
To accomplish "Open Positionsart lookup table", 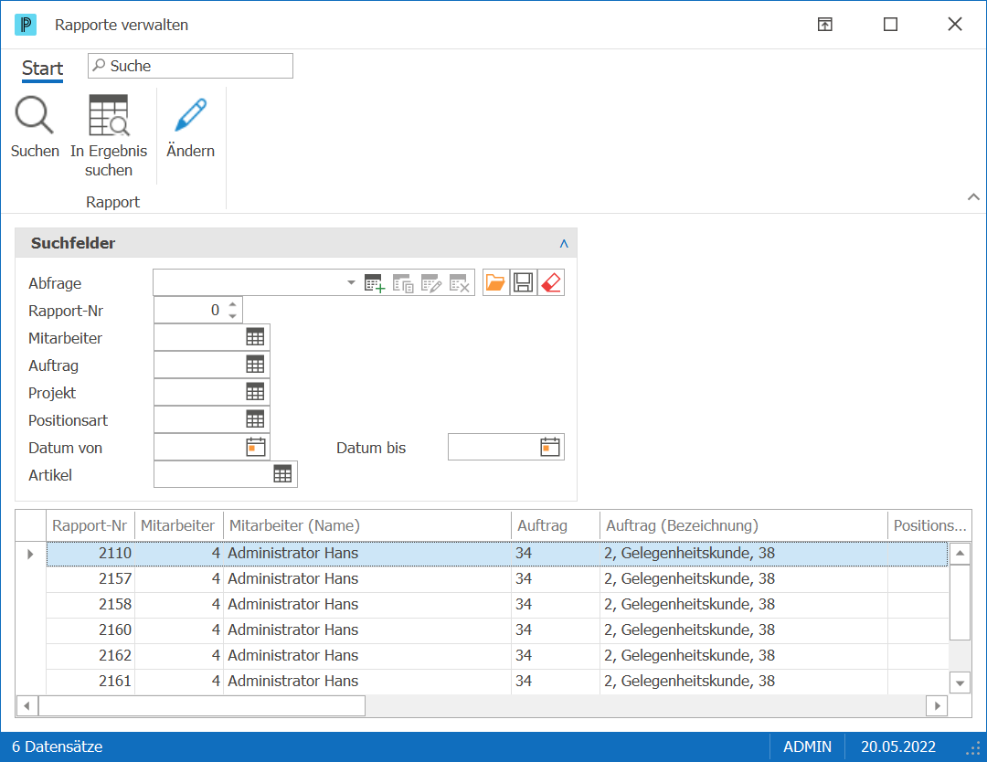I will click(x=255, y=419).
